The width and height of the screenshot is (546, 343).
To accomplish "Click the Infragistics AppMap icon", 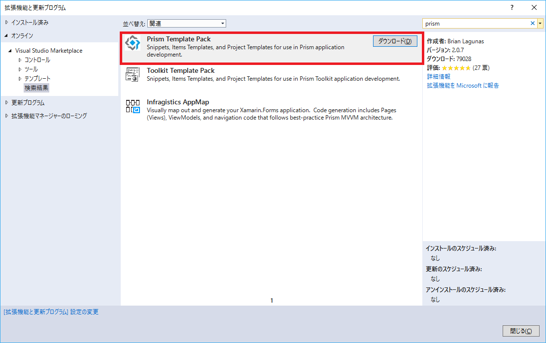I will (x=133, y=106).
